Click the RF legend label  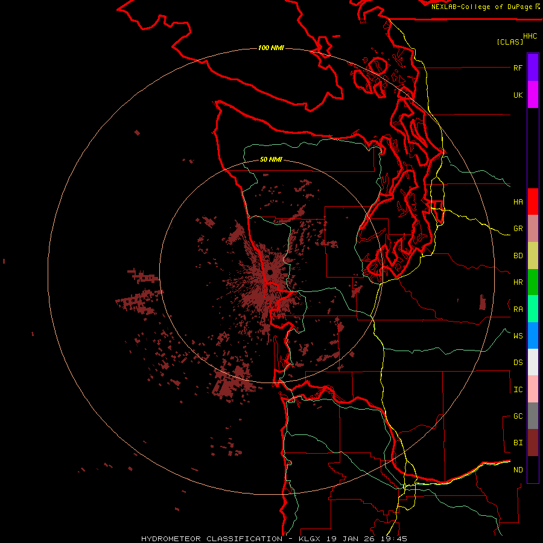518,68
